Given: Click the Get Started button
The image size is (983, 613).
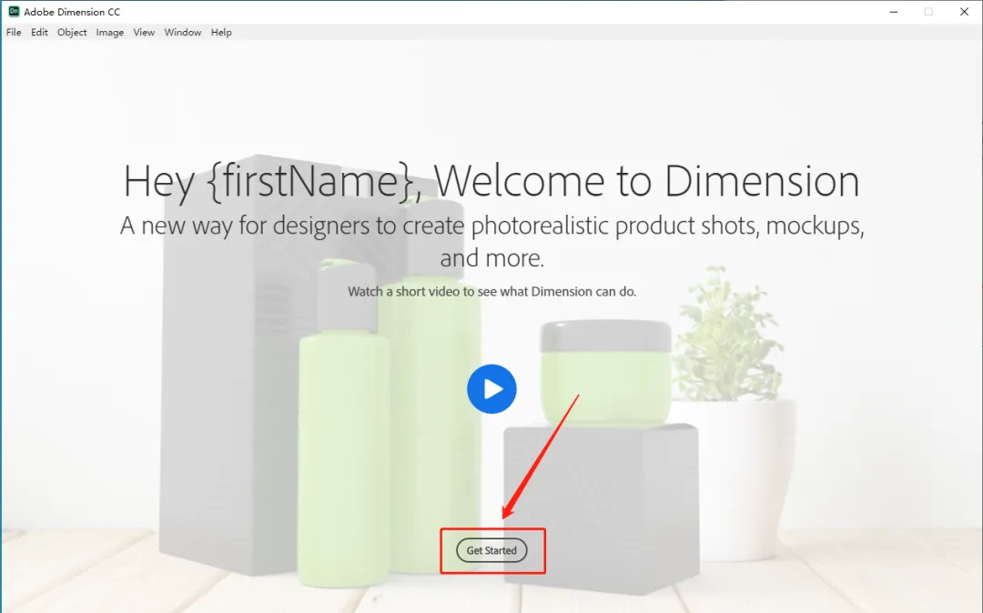Looking at the screenshot, I should click(x=491, y=550).
